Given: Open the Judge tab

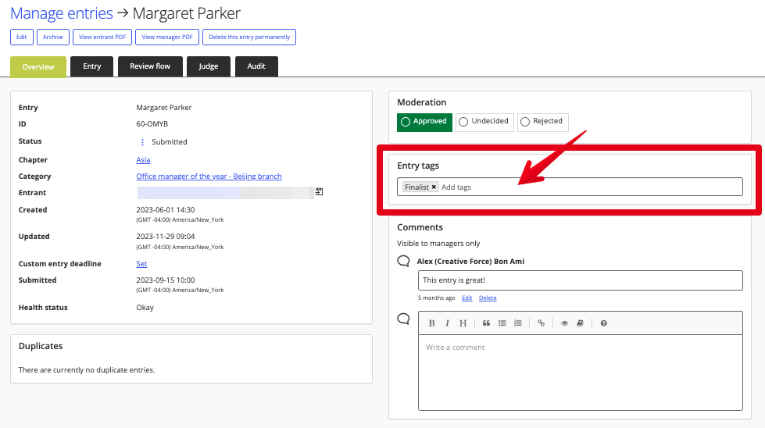Looking at the screenshot, I should [209, 66].
